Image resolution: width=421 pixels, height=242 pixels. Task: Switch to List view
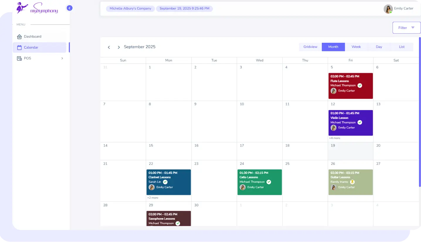tap(402, 47)
